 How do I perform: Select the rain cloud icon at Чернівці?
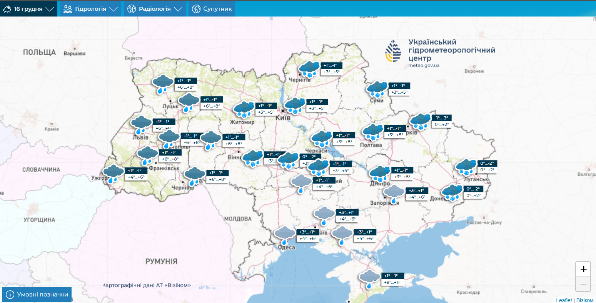[x=195, y=176]
